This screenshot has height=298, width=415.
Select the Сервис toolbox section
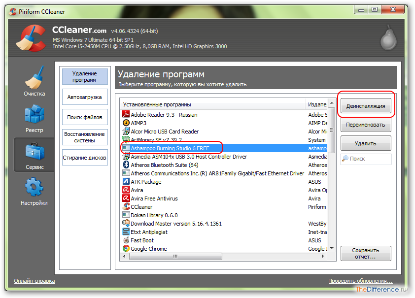[x=34, y=155]
